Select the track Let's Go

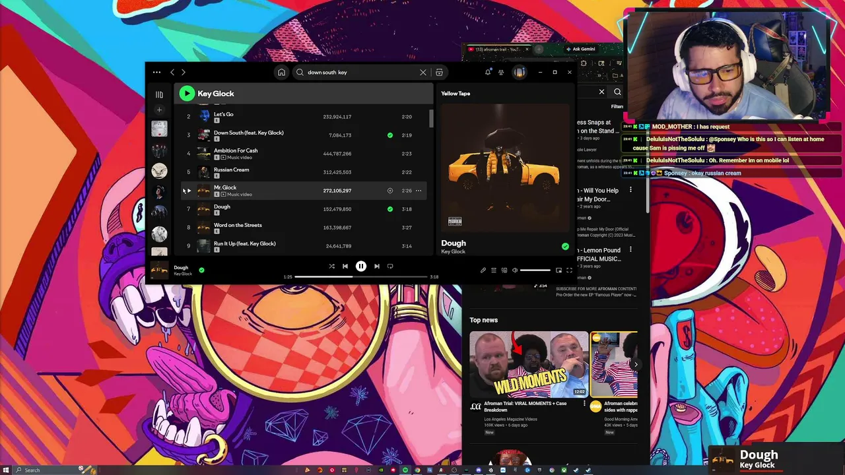click(224, 114)
